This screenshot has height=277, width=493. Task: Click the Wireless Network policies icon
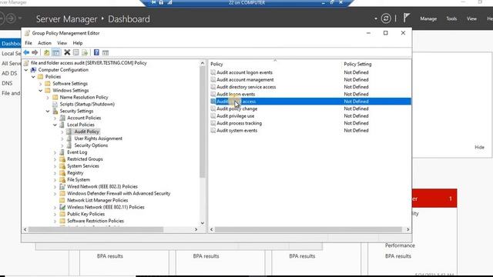click(x=62, y=207)
